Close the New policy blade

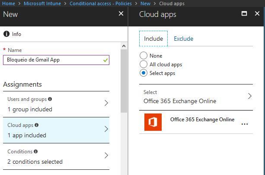tap(121, 14)
